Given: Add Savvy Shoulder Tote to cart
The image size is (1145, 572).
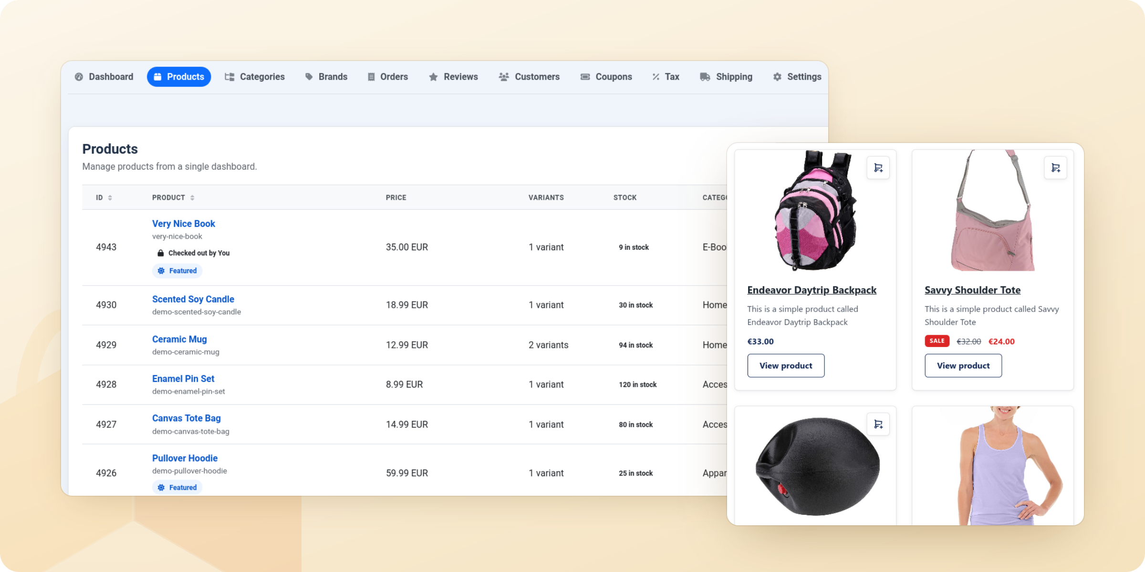Looking at the screenshot, I should (x=1056, y=168).
